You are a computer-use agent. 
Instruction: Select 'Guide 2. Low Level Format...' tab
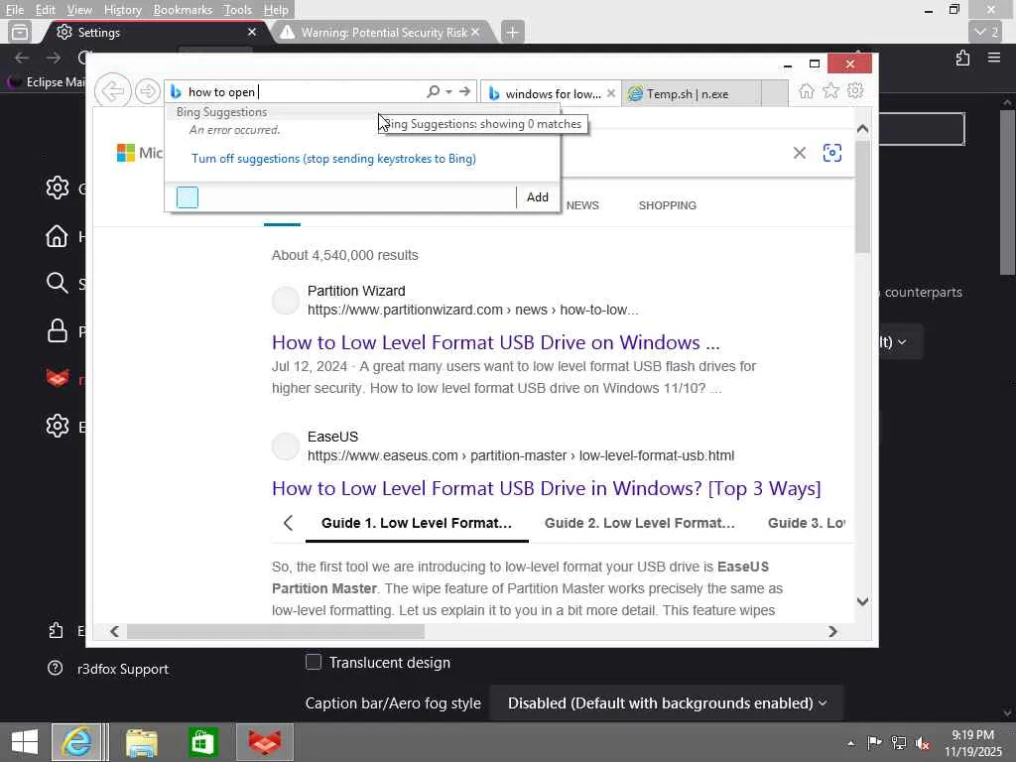[640, 523]
